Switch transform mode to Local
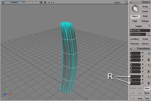The height and width of the screenshot is (101, 151). point(140,88)
